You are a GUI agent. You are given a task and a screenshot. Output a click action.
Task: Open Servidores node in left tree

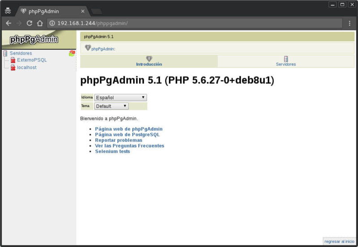[21, 53]
